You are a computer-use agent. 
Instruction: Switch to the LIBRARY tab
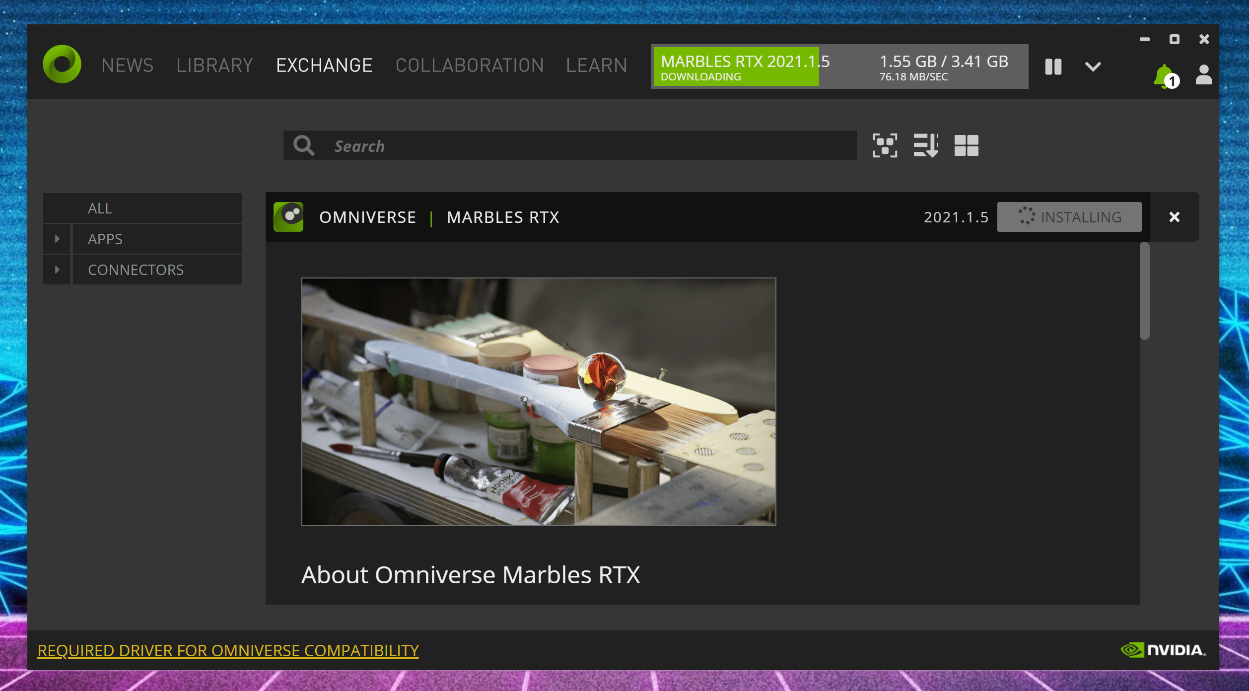pyautogui.click(x=214, y=66)
